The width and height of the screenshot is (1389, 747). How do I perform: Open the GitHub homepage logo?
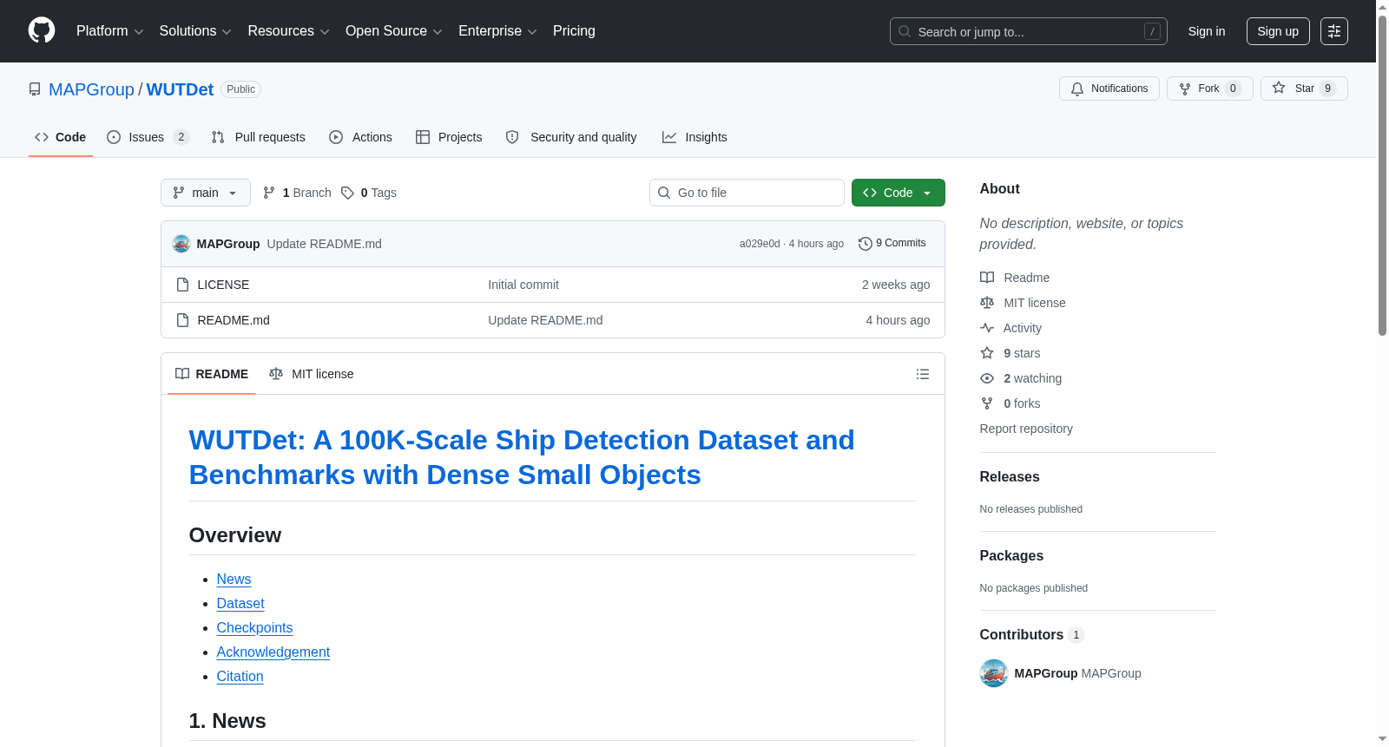42,31
